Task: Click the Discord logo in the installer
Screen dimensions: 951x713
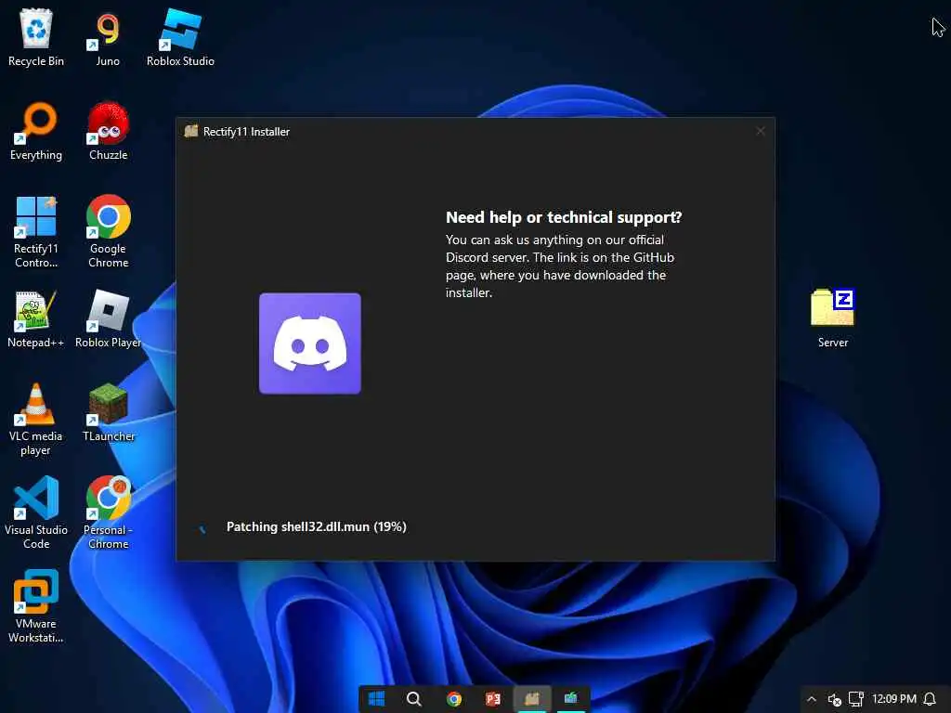Action: click(310, 344)
